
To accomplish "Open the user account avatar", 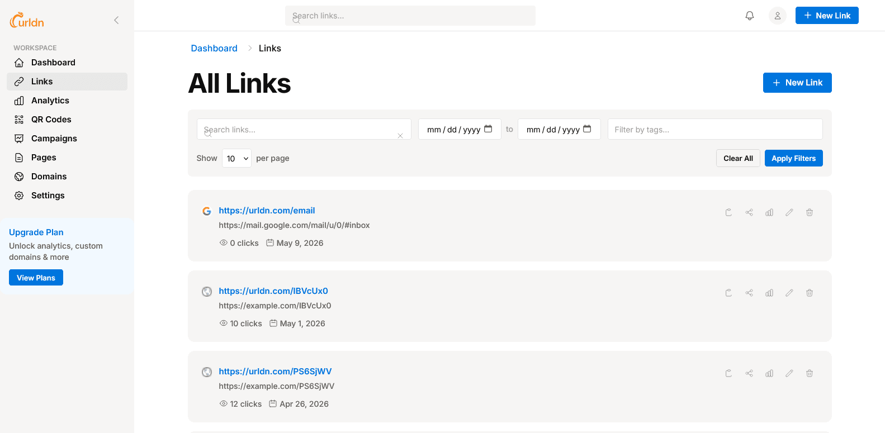I will tap(778, 16).
